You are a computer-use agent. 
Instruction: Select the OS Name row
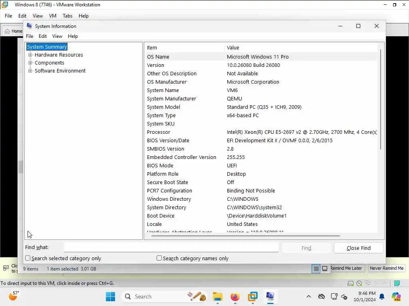pyautogui.click(x=261, y=57)
